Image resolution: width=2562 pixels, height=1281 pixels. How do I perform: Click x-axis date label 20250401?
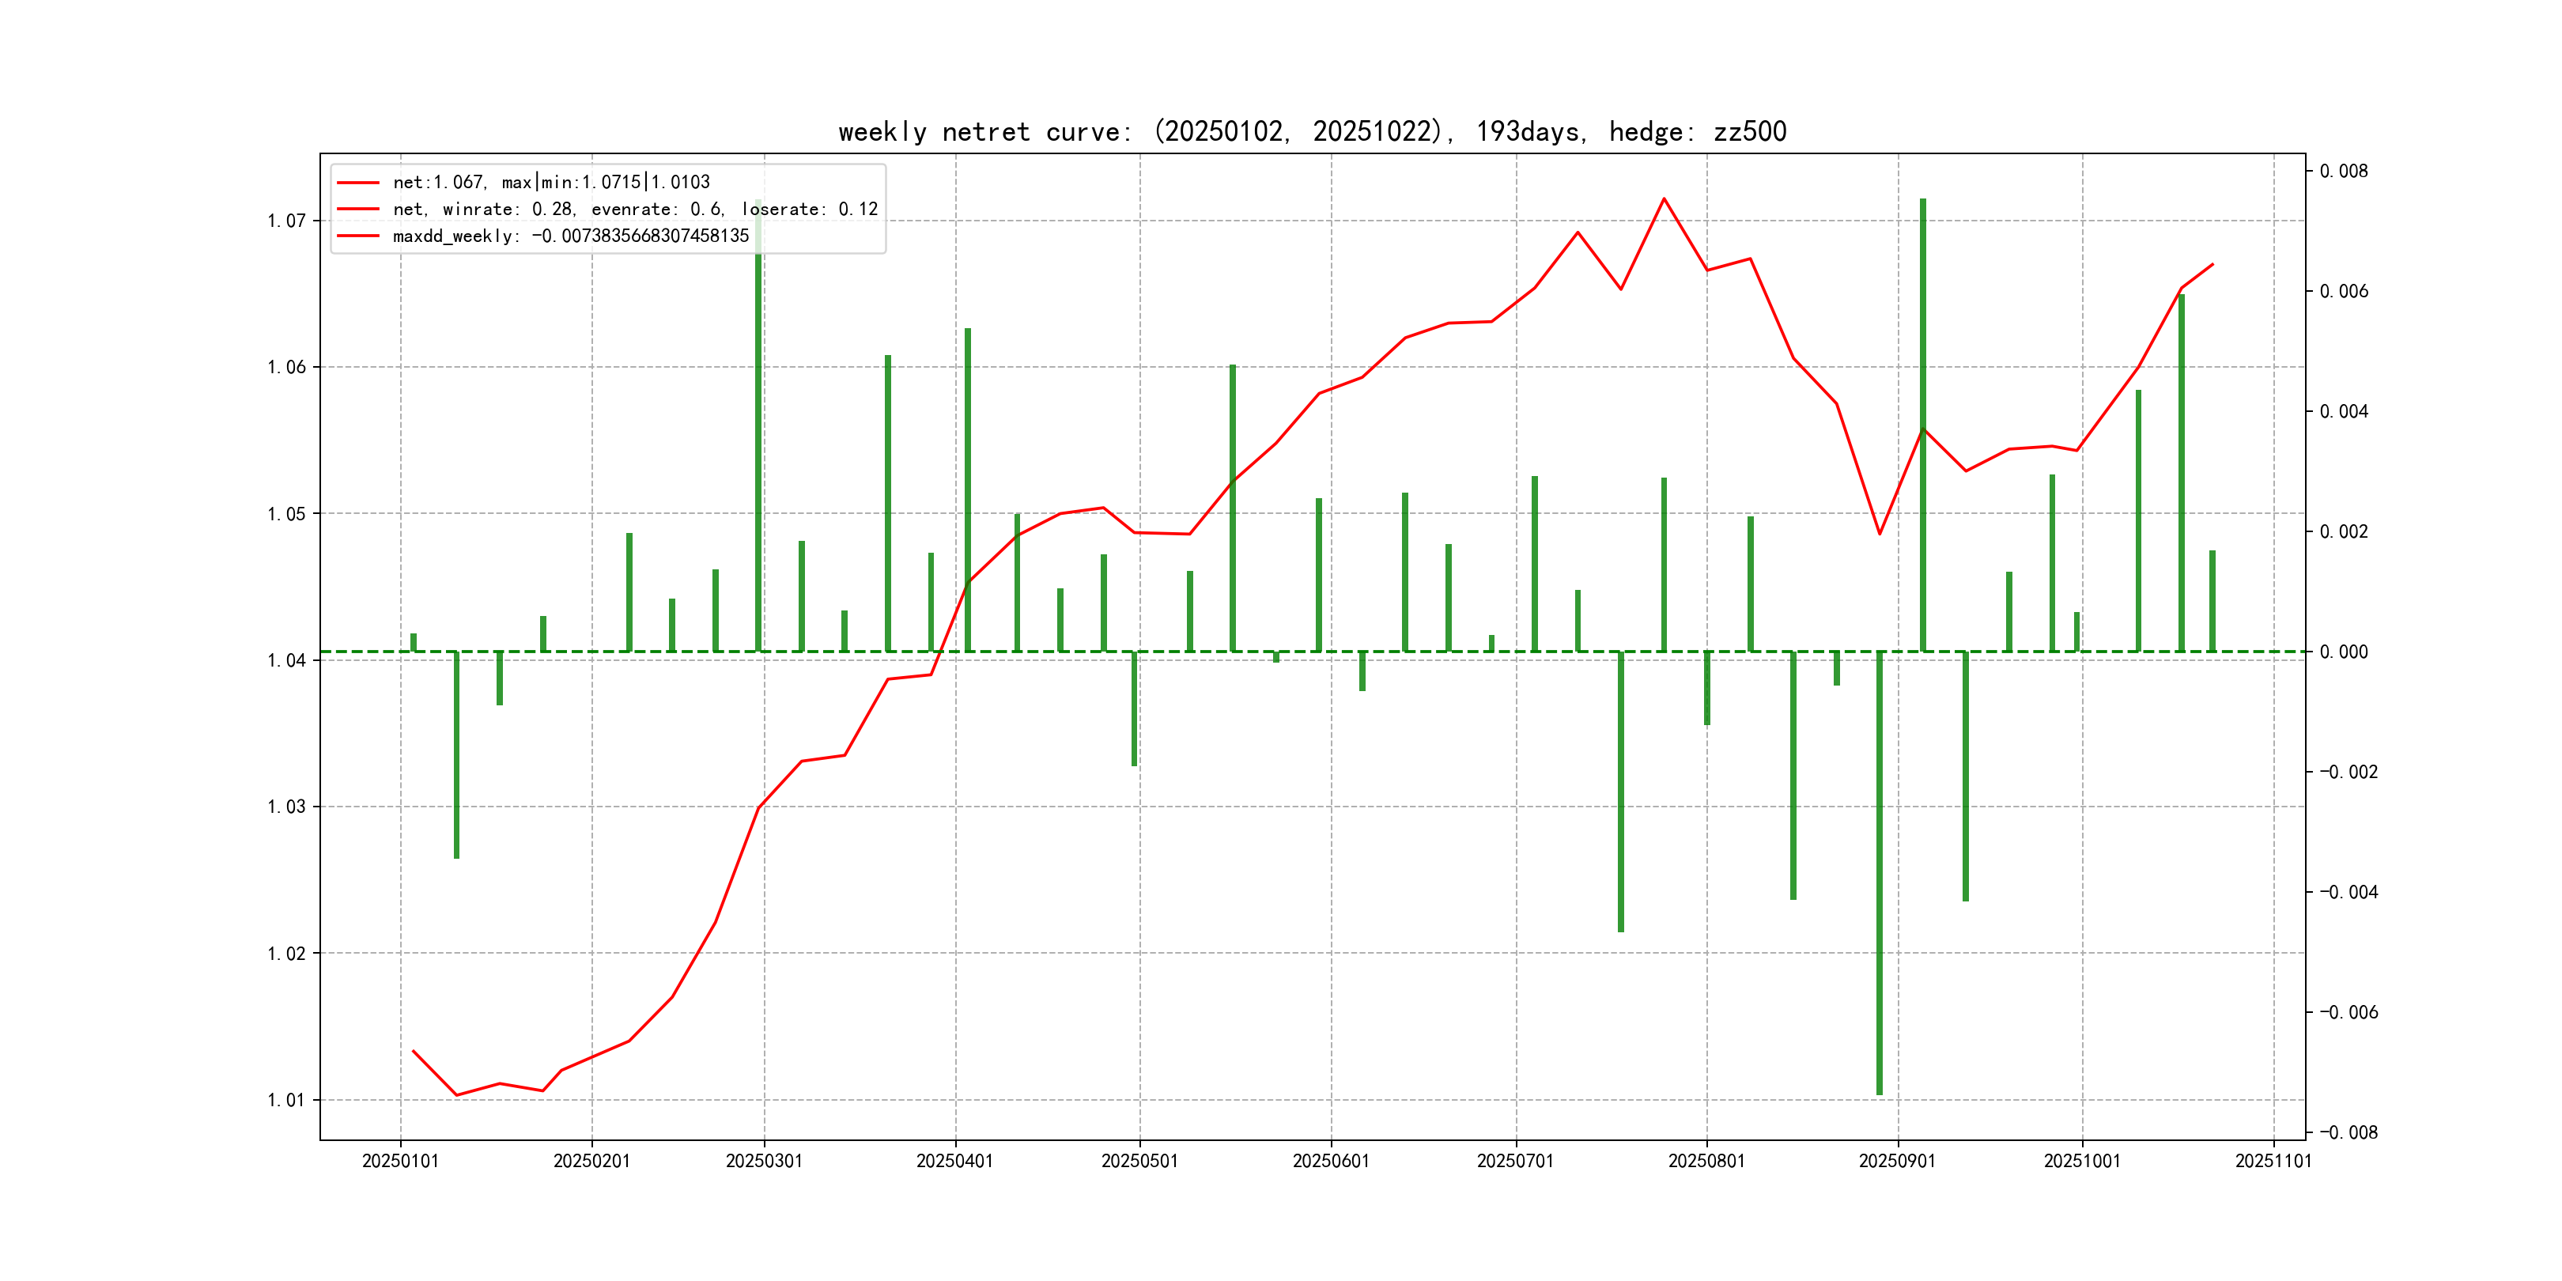(954, 1161)
